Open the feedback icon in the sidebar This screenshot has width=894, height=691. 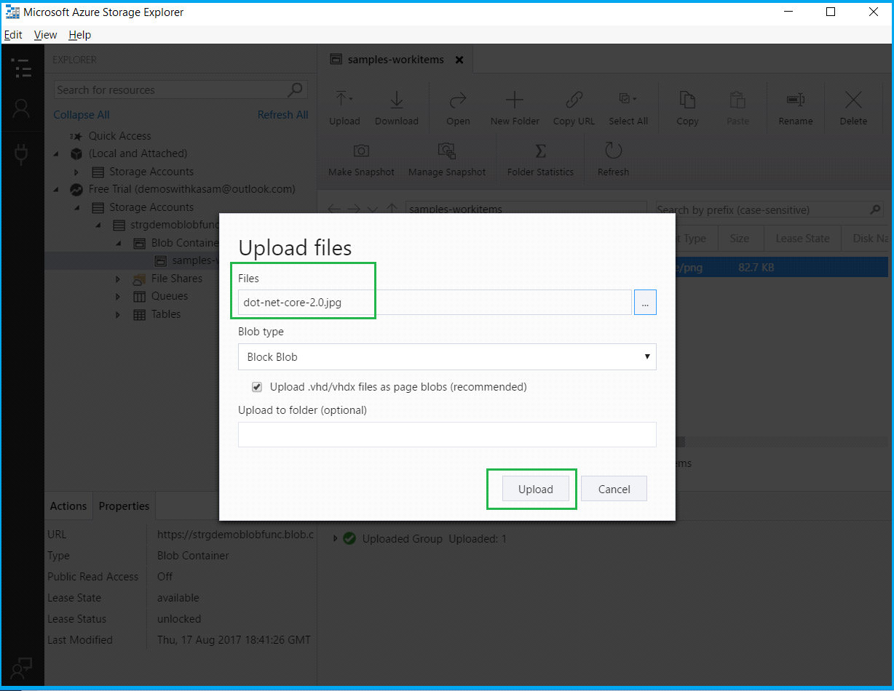click(22, 667)
